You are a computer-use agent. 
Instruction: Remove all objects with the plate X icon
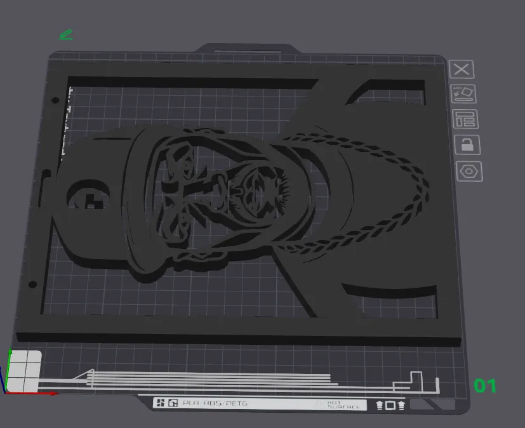(x=462, y=70)
